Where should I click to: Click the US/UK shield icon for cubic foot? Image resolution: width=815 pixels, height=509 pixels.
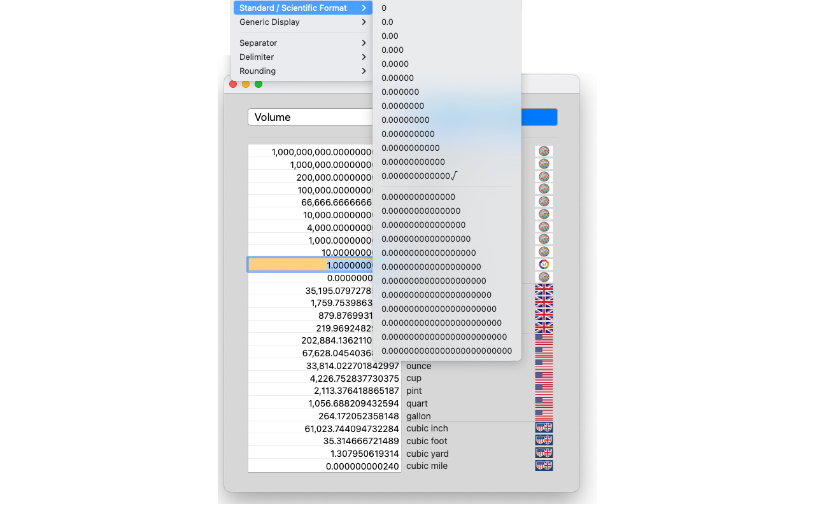[x=544, y=440]
